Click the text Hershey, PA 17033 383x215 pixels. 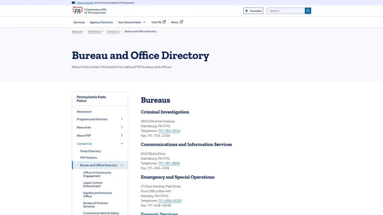(x=155, y=196)
